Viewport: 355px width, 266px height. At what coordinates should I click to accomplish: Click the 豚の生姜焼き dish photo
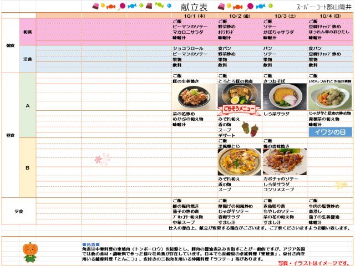coord(194,98)
